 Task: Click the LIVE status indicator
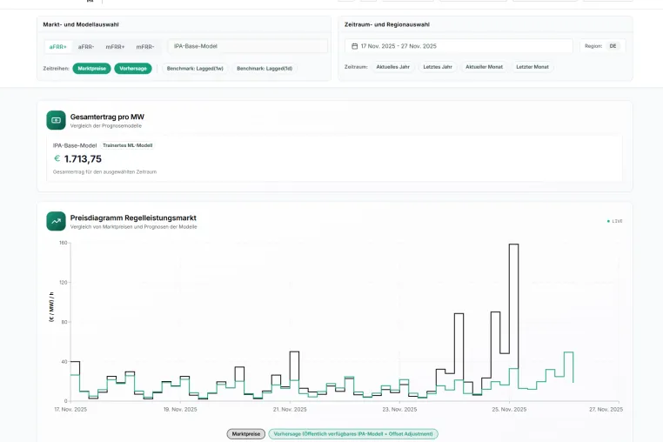point(615,221)
